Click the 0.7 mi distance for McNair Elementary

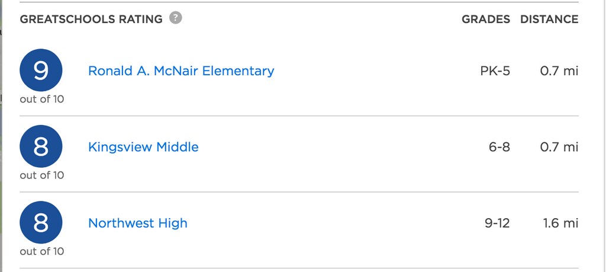point(559,71)
